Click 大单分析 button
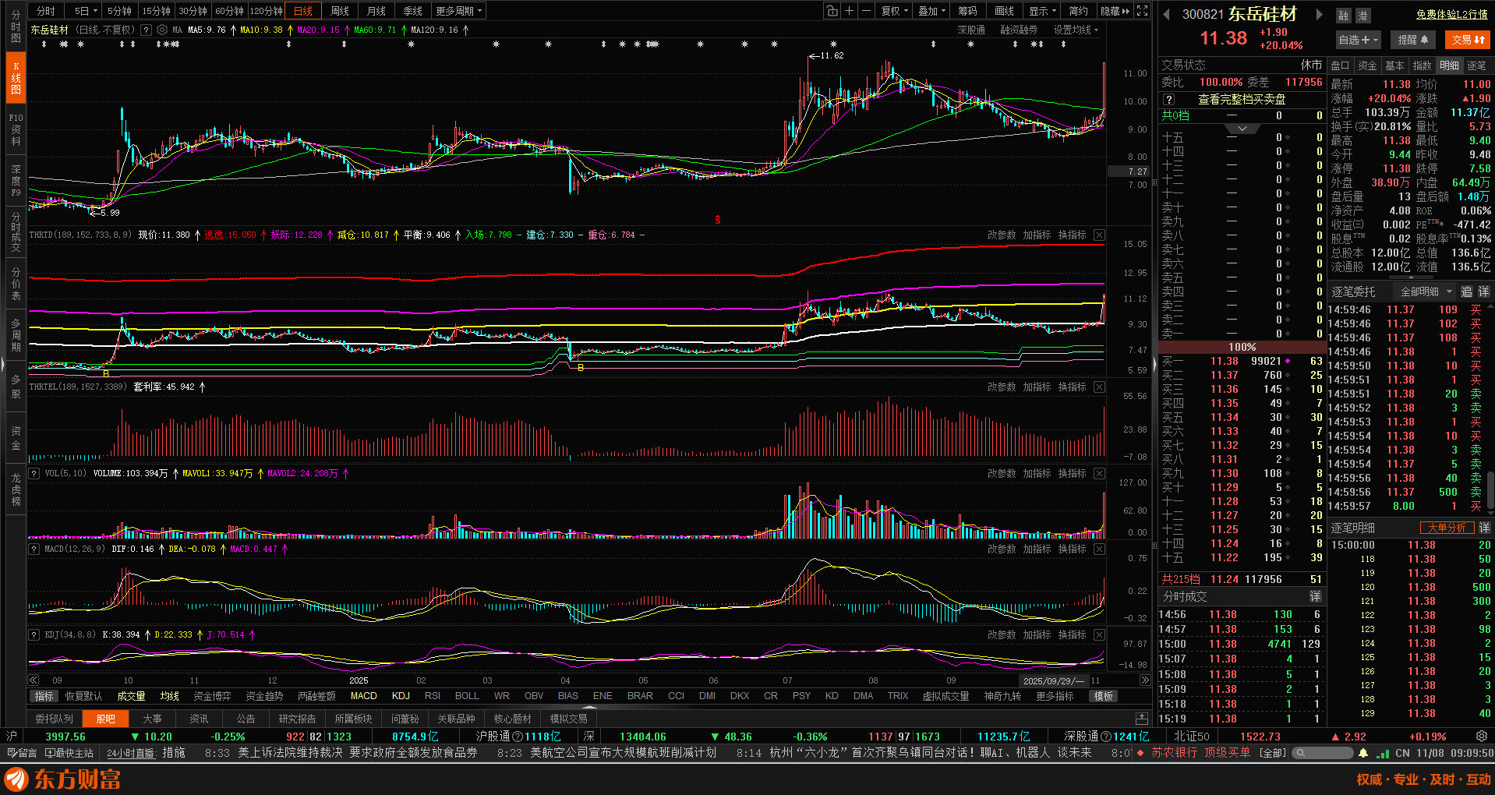Screen dimensions: 1495x795 pos(1447,528)
